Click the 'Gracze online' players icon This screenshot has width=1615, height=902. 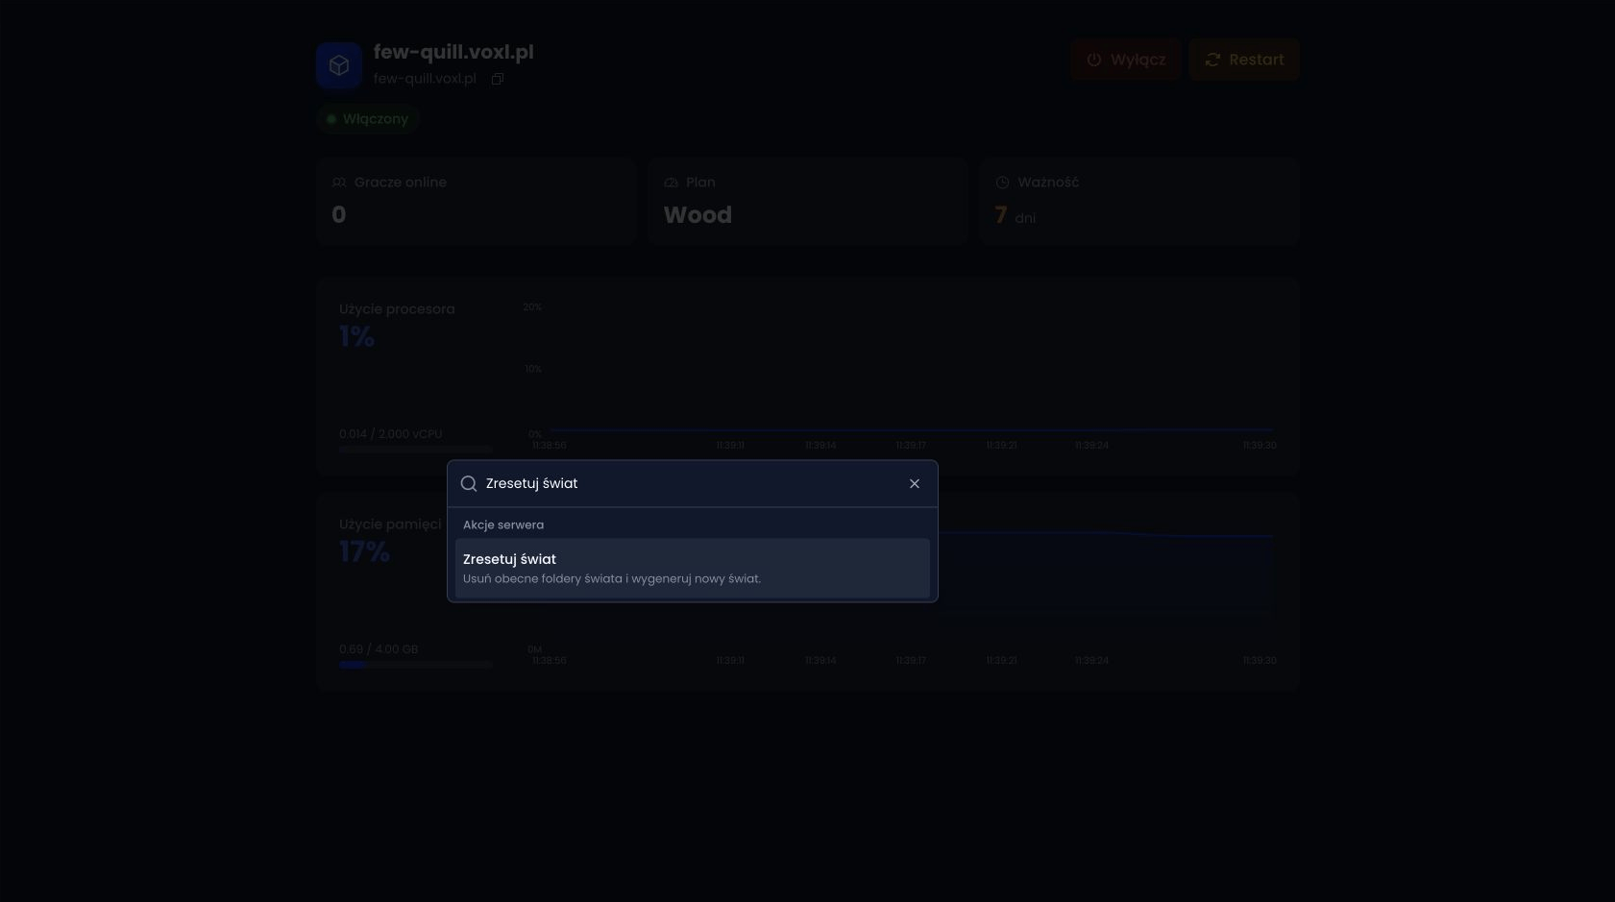pos(339,183)
